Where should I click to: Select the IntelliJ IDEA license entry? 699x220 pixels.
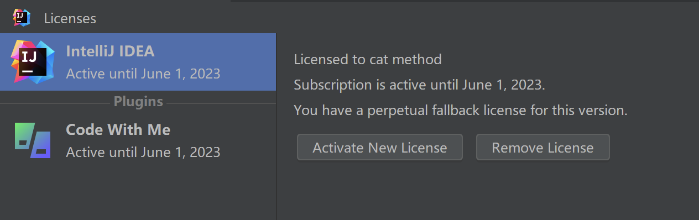138,62
